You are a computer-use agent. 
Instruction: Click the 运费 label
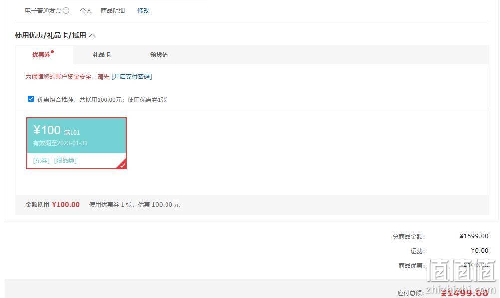[x=417, y=251]
